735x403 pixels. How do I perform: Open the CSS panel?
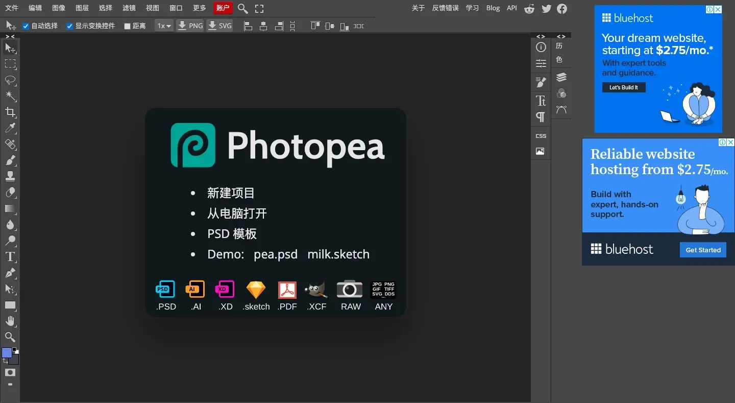(541, 136)
